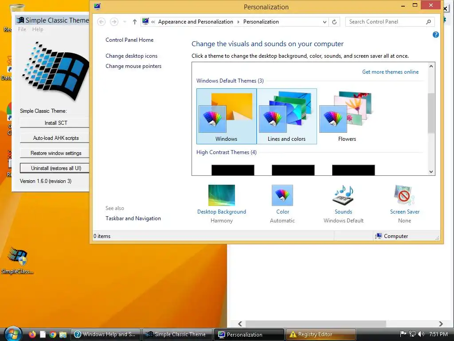Click the search magnifier icon

click(429, 22)
